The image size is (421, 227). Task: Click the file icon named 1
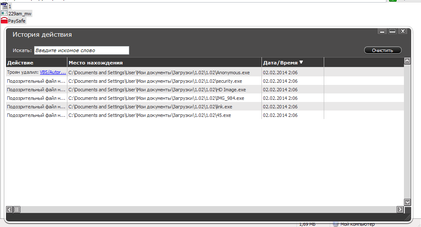pyautogui.click(x=4, y=6)
